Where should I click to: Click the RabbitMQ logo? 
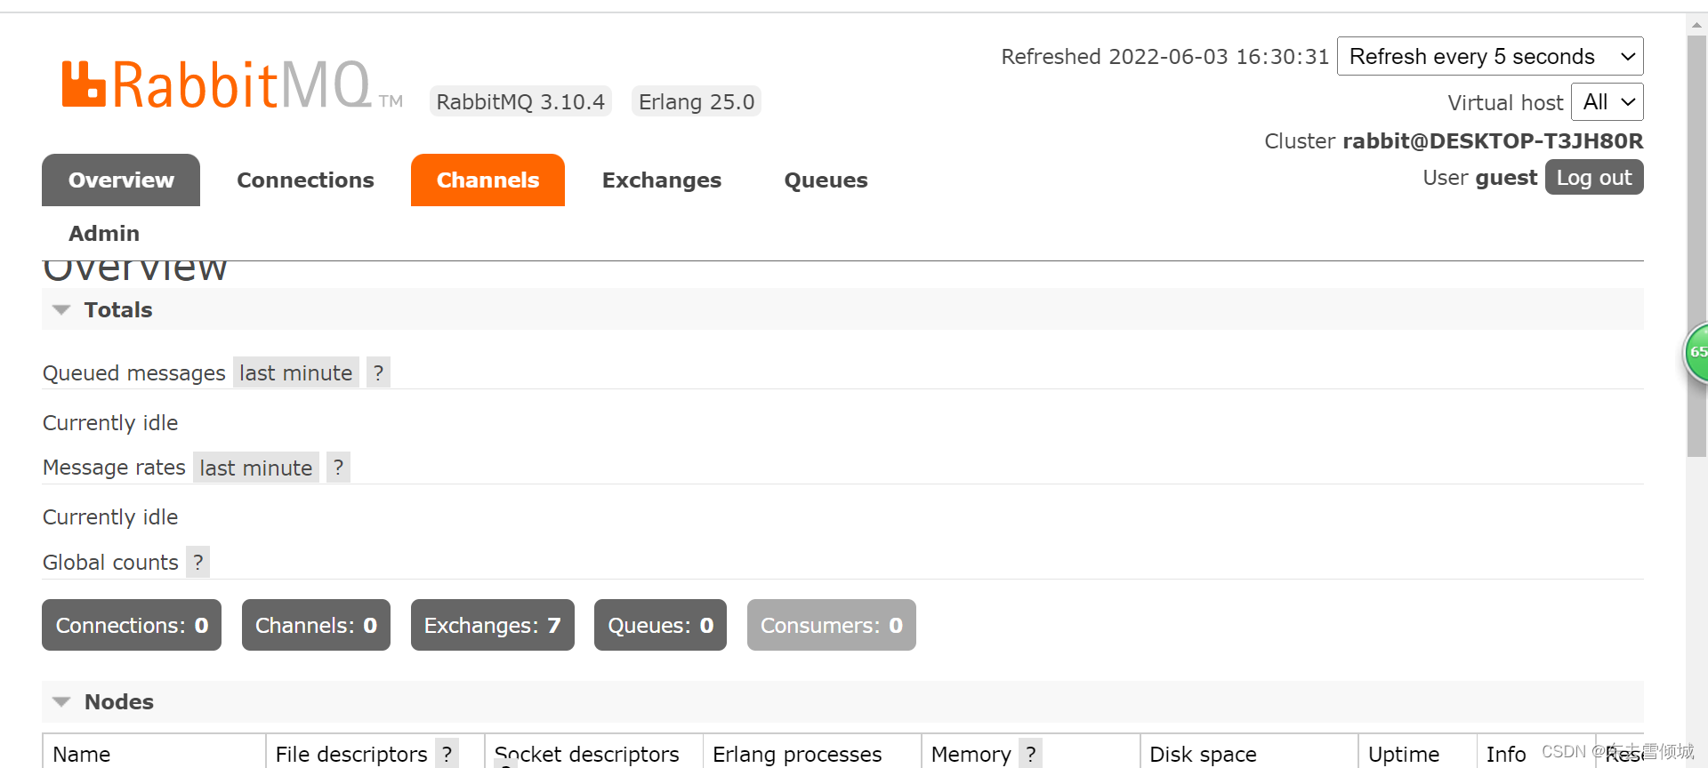coord(231,85)
